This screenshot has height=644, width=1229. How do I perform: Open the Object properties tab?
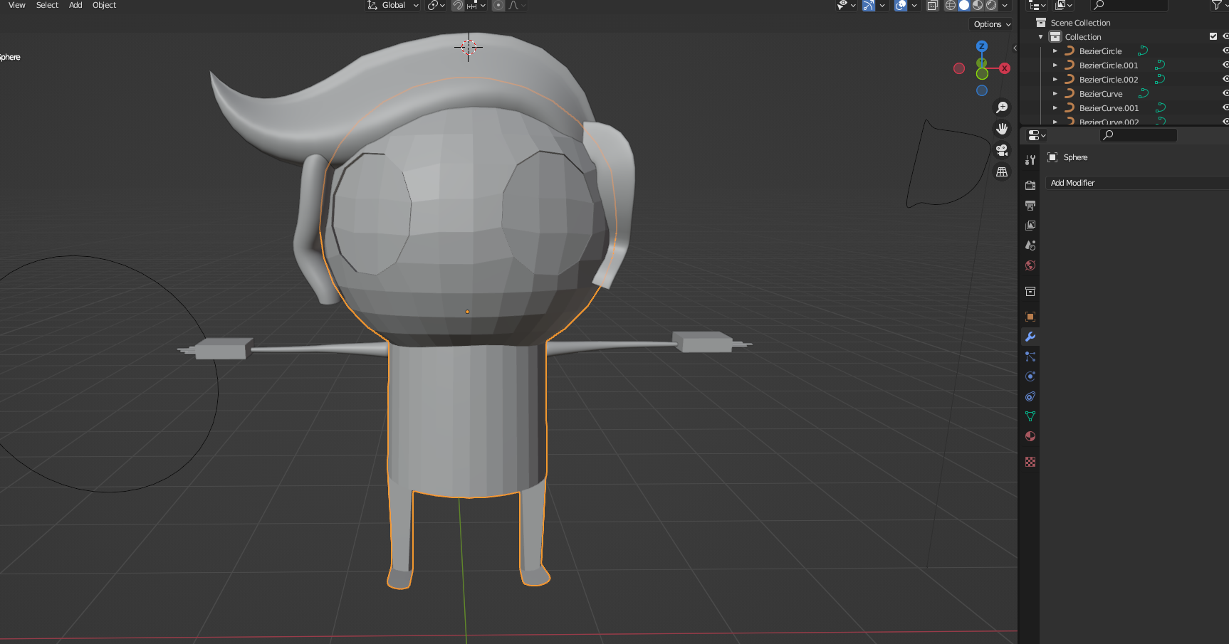tap(1030, 317)
